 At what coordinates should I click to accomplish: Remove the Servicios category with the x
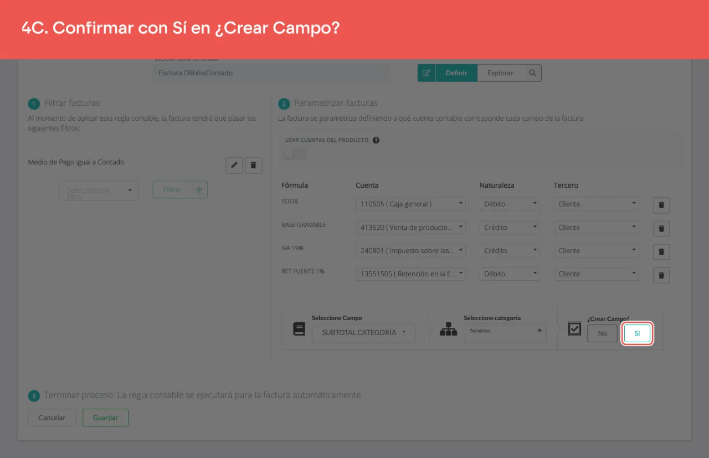(540, 331)
